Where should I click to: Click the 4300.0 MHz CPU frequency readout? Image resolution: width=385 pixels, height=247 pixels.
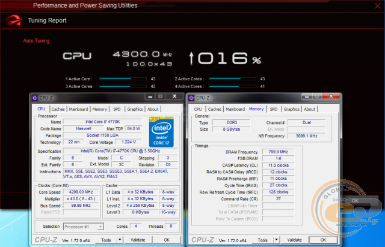click(143, 55)
